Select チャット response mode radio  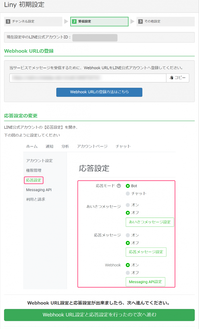click(128, 194)
